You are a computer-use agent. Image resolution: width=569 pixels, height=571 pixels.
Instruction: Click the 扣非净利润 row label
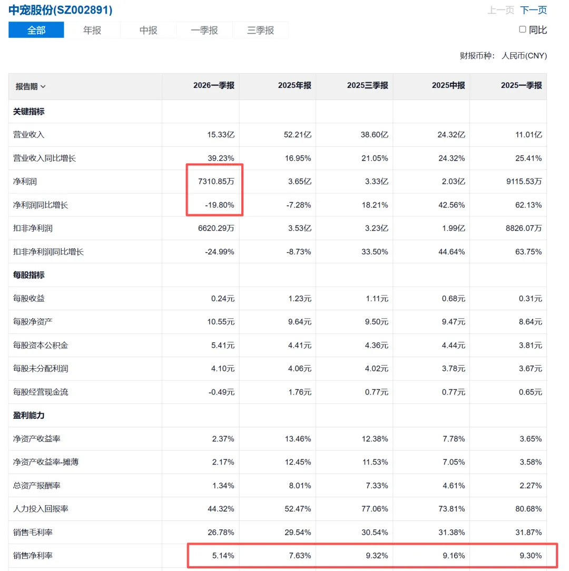coord(33,228)
